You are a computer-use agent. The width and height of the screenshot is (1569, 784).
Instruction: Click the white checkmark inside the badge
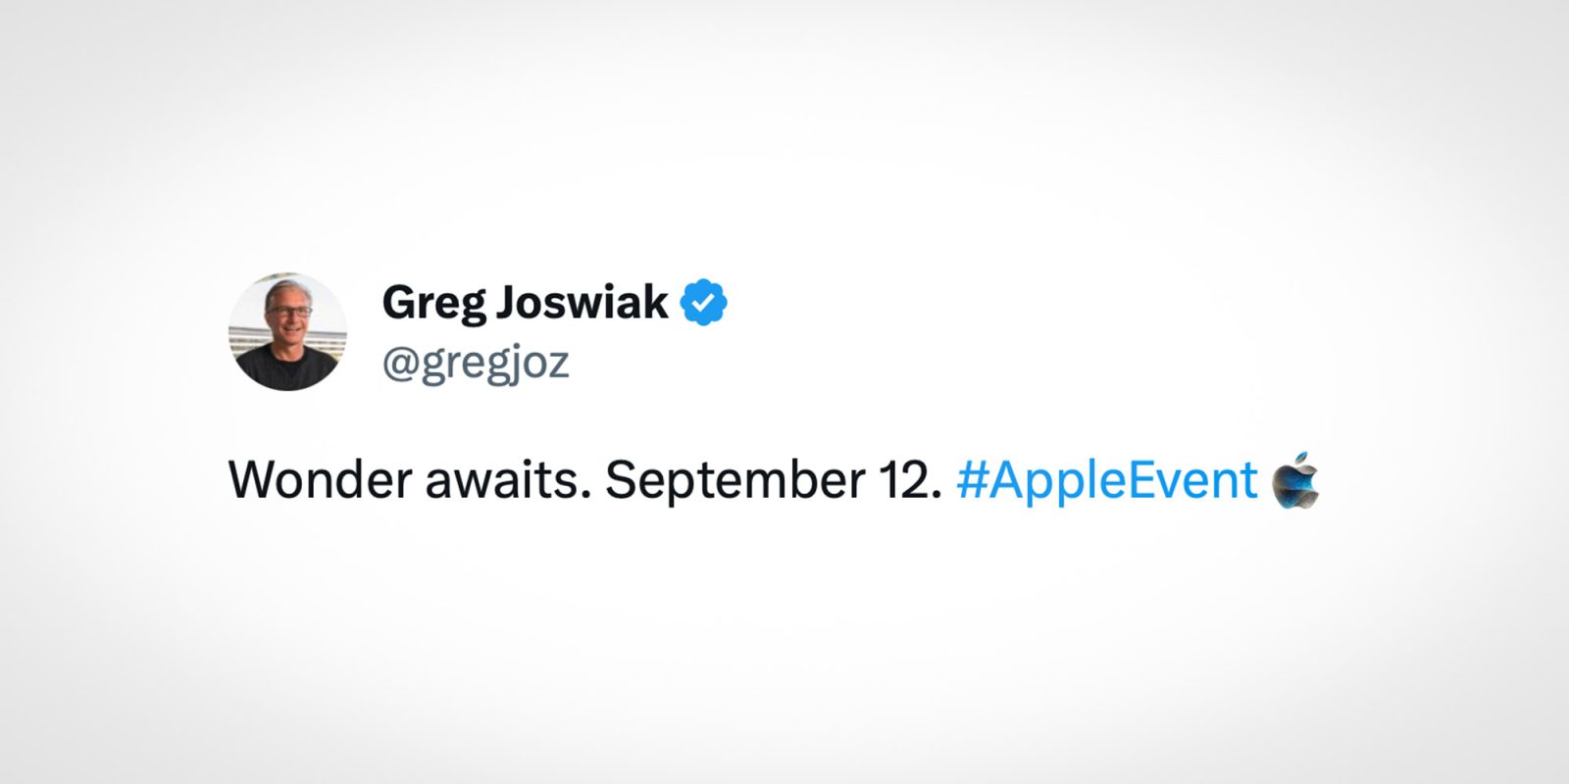click(703, 304)
